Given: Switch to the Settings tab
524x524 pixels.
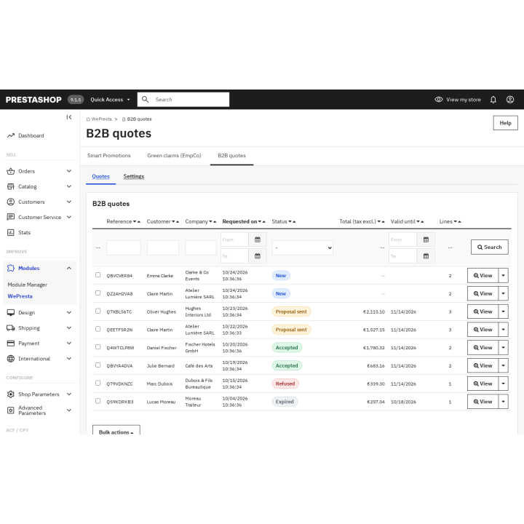Looking at the screenshot, I should [134, 176].
